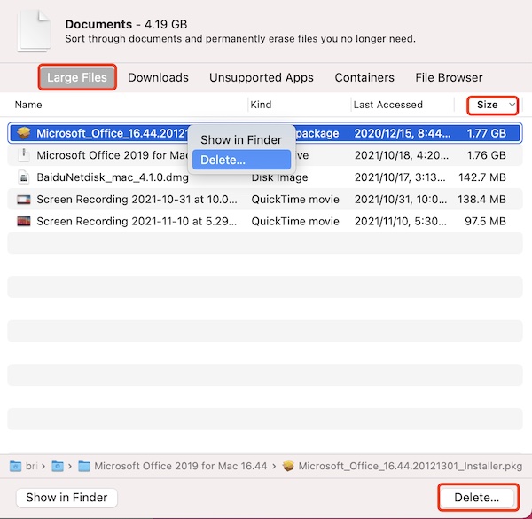Click the 2020/12/15, 8:44 access date
The width and height of the screenshot is (532, 519).
(403, 133)
